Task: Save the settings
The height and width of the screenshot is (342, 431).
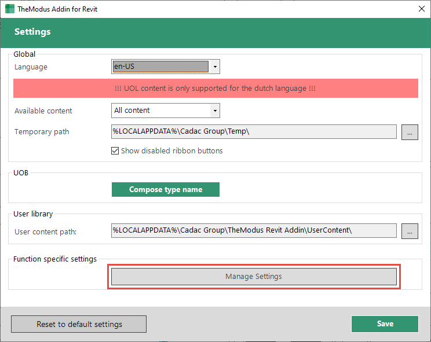Action: click(x=385, y=324)
